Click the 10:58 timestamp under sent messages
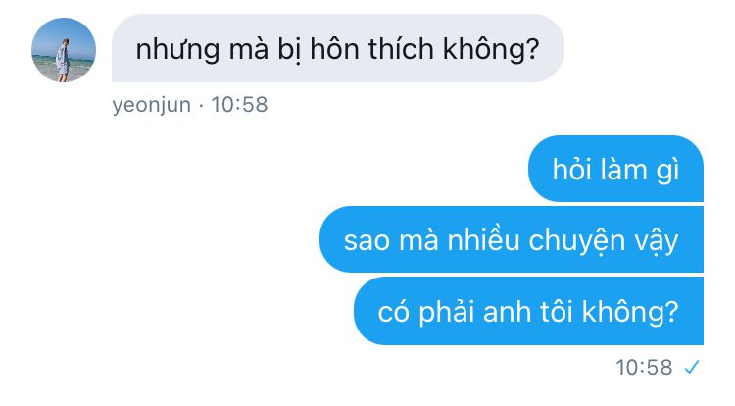Viewport: 735px width, 406px height. 644,367
